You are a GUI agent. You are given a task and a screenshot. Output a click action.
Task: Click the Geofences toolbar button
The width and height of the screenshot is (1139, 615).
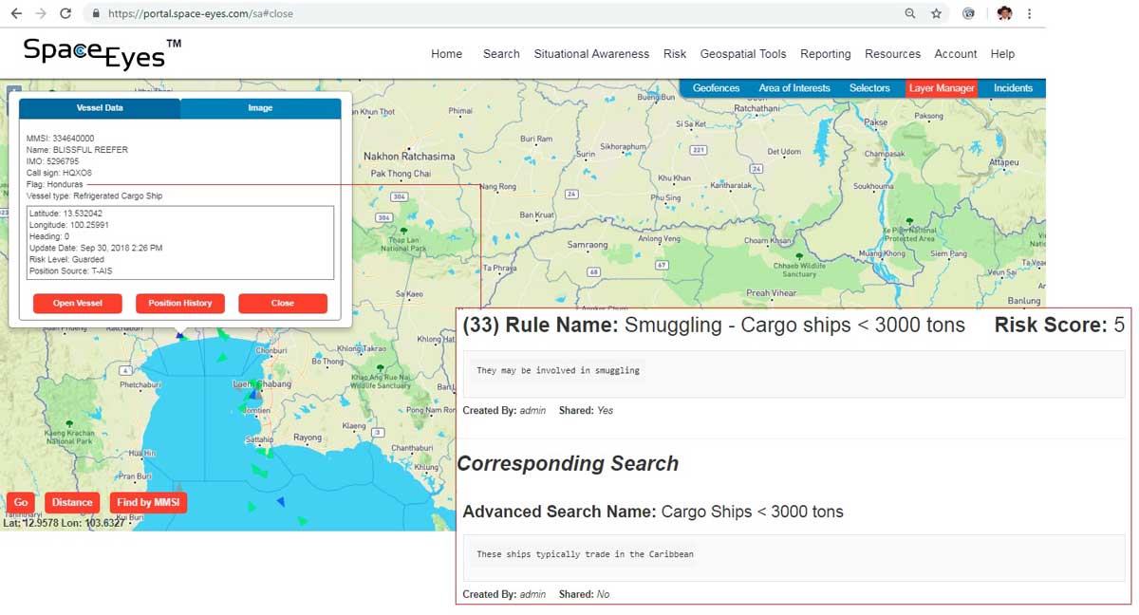(x=716, y=88)
